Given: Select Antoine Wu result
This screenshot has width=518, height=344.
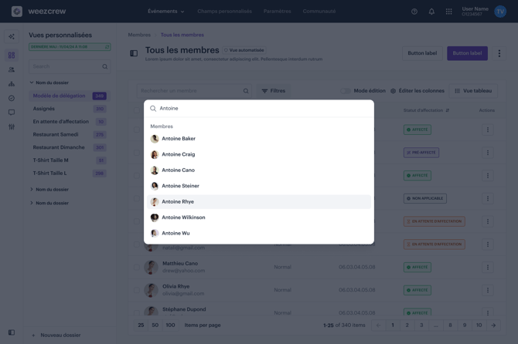Looking at the screenshot, I should pos(259,233).
